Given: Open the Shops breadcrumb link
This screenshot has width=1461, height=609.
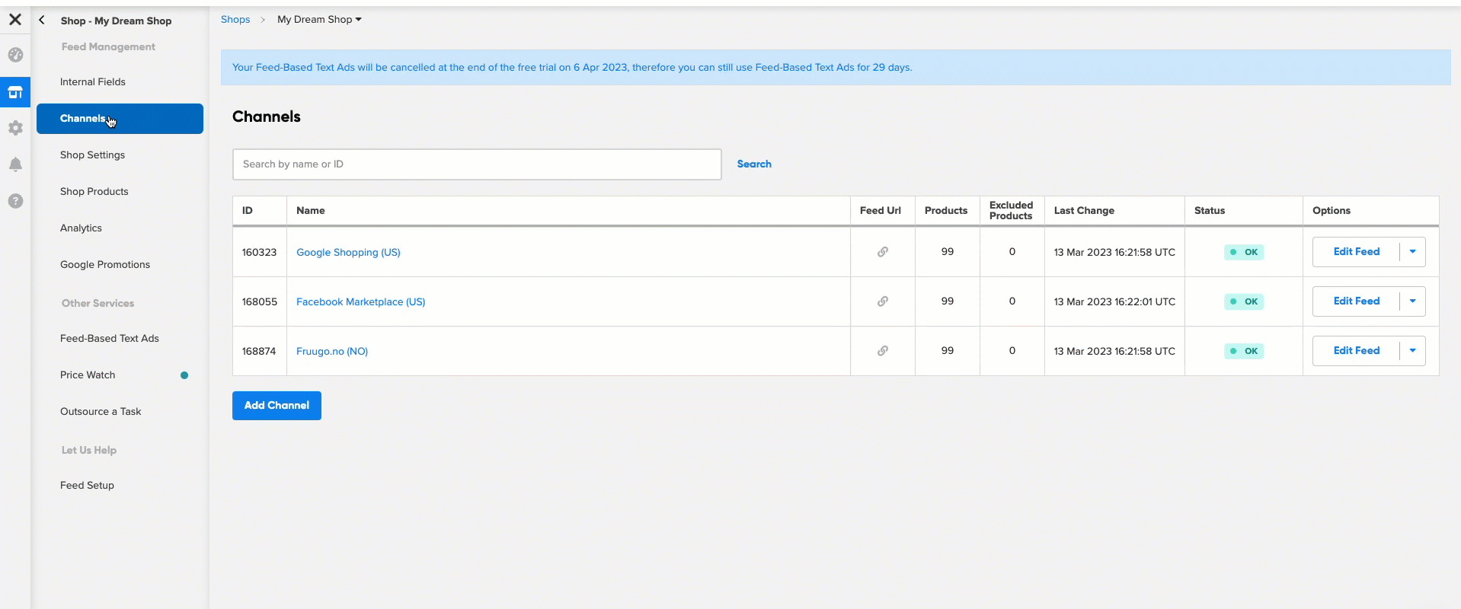Looking at the screenshot, I should coord(235,20).
